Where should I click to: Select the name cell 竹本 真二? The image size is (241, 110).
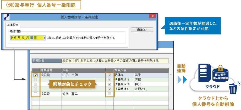coord(84,94)
